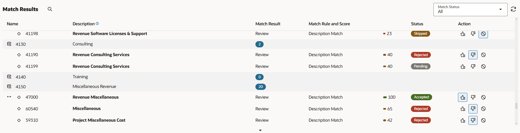The image size is (520, 133).
Task: Click the Name column header
Action: click(x=12, y=24)
